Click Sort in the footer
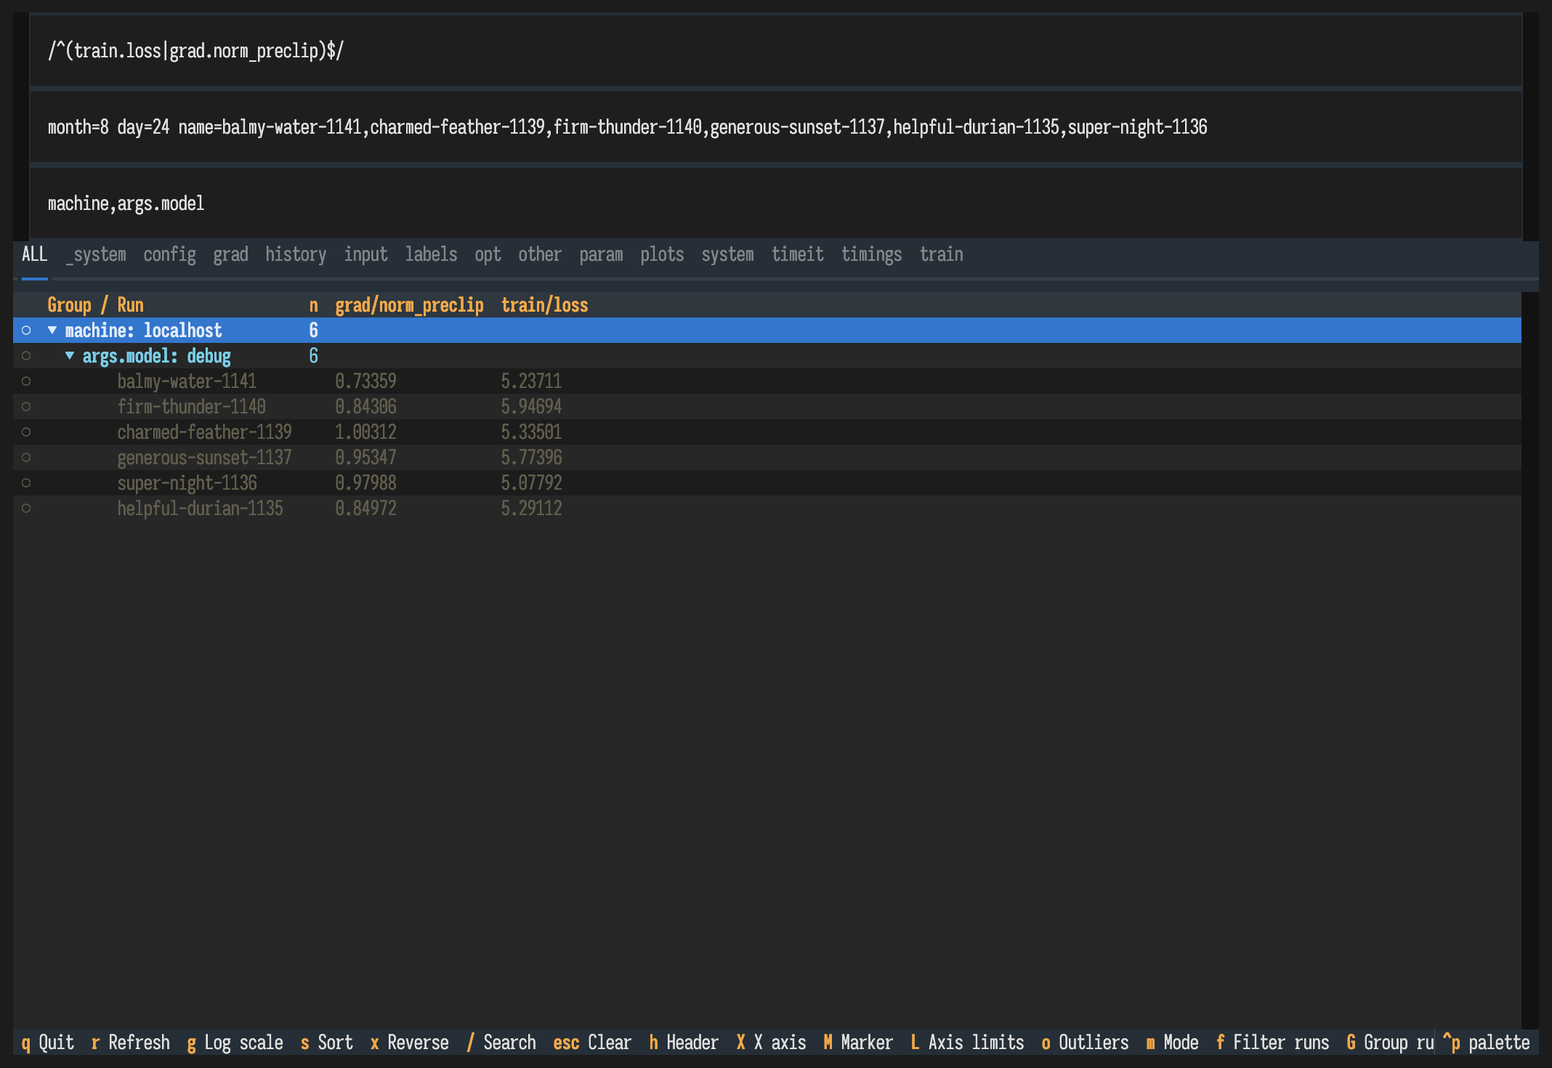 coord(326,1043)
